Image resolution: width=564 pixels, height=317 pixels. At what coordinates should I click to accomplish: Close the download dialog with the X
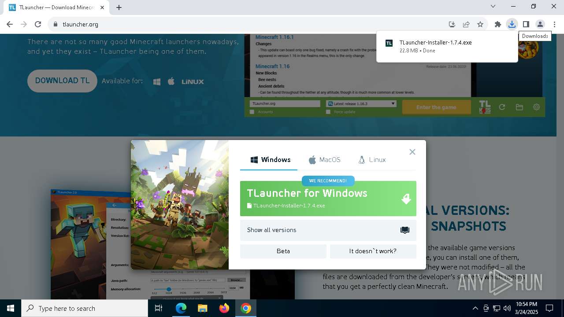tap(412, 152)
